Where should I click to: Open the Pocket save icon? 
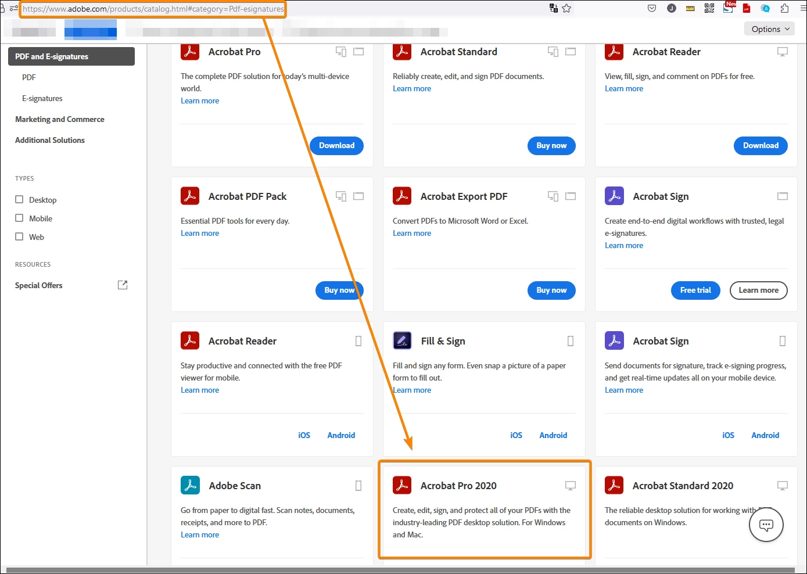[652, 8]
